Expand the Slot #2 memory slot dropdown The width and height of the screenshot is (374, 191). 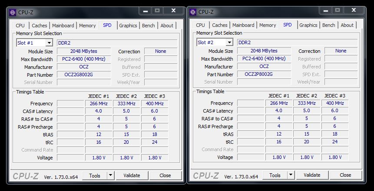point(229,42)
